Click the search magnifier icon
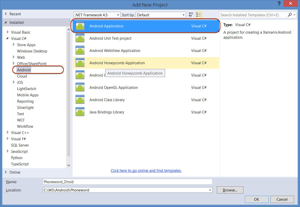Image resolution: width=300 pixels, height=207 pixels. [x=290, y=15]
